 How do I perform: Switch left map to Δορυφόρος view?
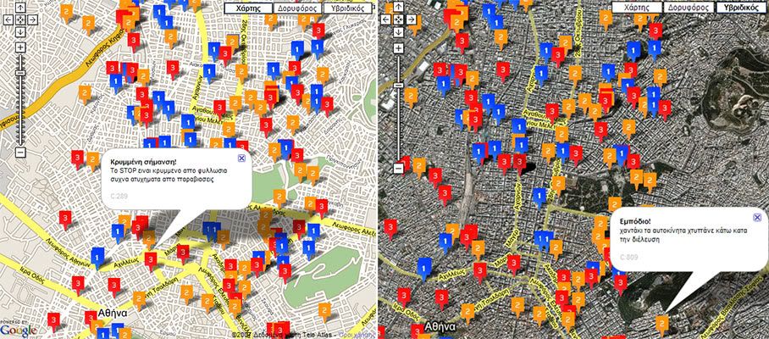297,8
